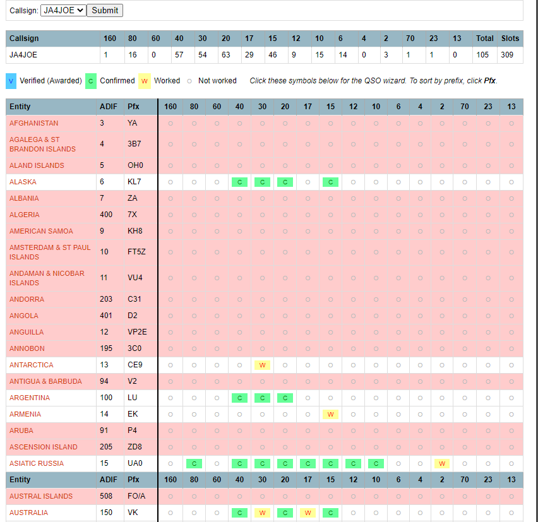Open the AUSTRALIA entity link

coord(28,513)
